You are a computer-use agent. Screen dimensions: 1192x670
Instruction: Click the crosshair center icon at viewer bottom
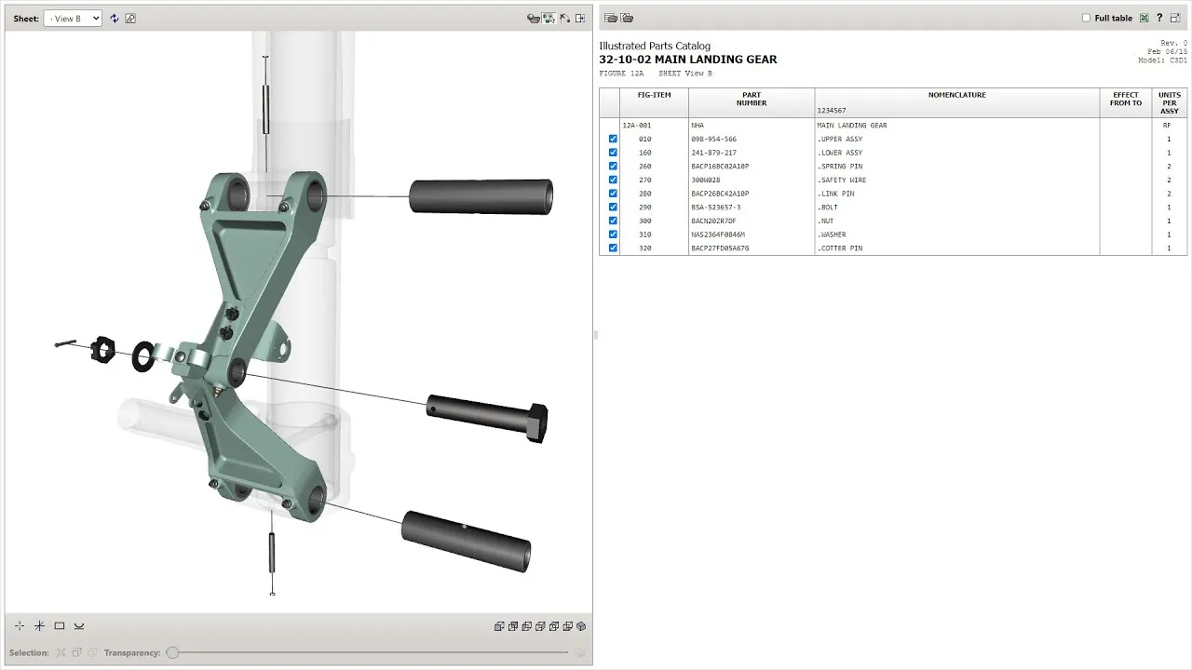(x=20, y=626)
